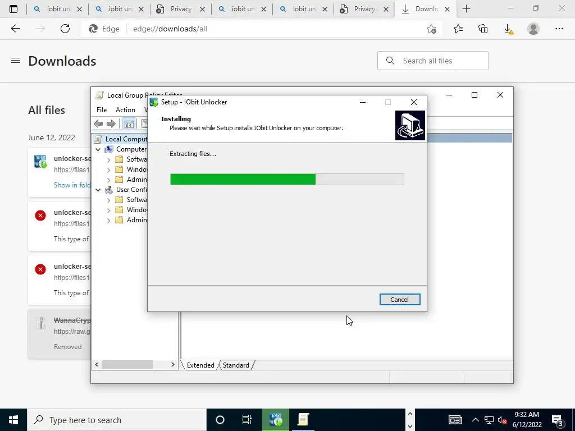Go back in Edge browser
This screenshot has width=575, height=431.
point(15,29)
